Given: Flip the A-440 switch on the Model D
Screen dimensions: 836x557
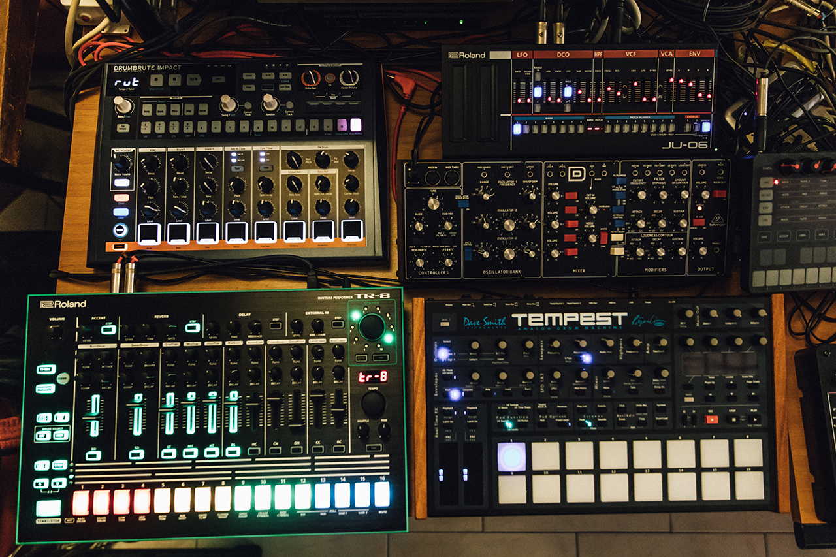Looking at the screenshot, I should point(699,222).
